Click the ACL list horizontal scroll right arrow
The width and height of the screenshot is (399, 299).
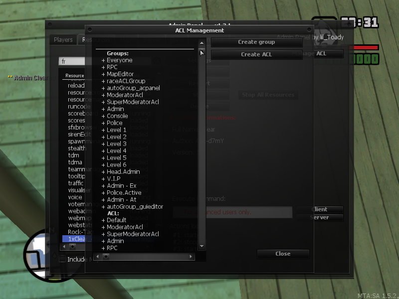pos(191,257)
